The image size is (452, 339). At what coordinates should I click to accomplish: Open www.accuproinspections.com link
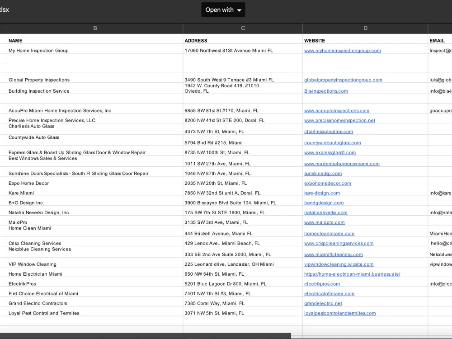pos(337,111)
